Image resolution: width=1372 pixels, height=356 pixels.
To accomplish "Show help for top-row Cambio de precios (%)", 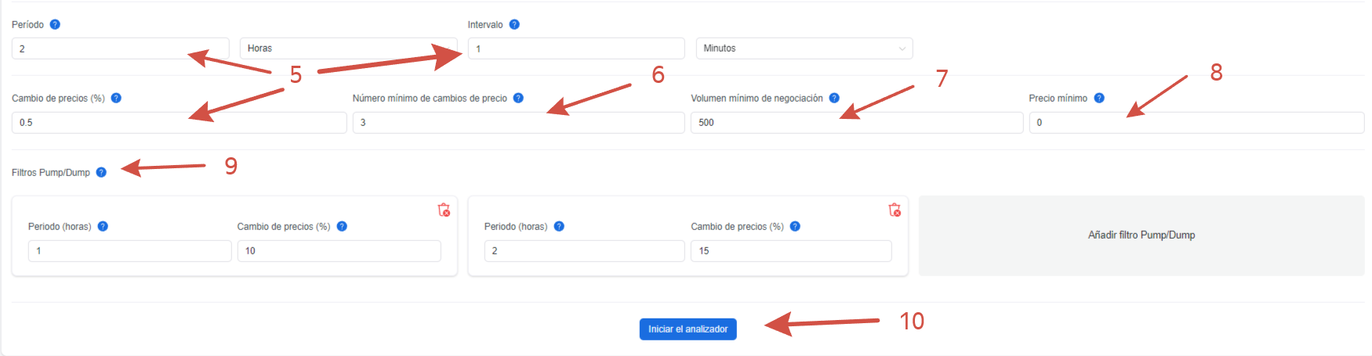I will click(116, 98).
